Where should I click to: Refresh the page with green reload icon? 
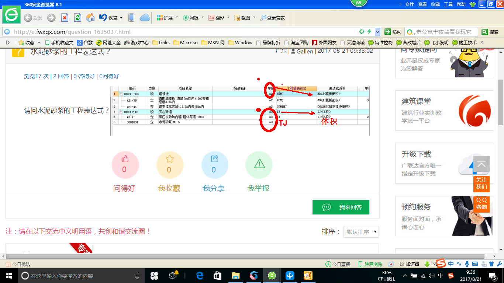pos(77,18)
